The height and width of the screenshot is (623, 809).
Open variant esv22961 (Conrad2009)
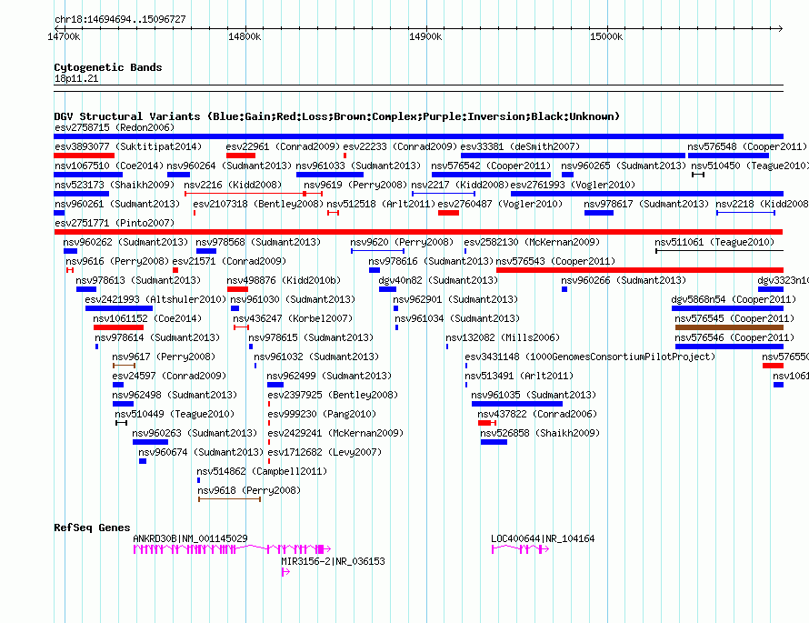click(x=283, y=146)
